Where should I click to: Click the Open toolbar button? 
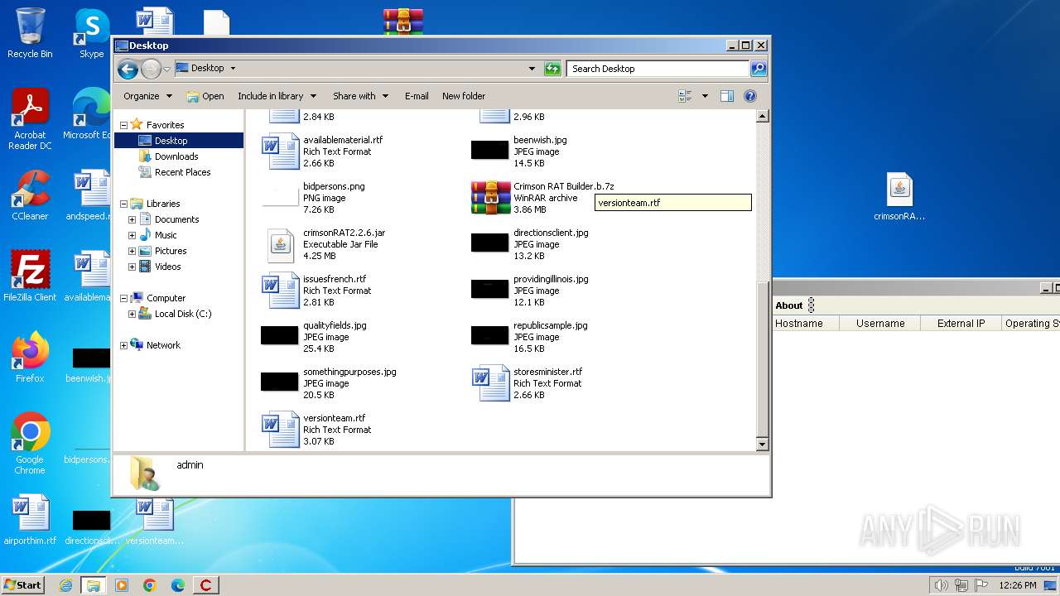tap(205, 96)
